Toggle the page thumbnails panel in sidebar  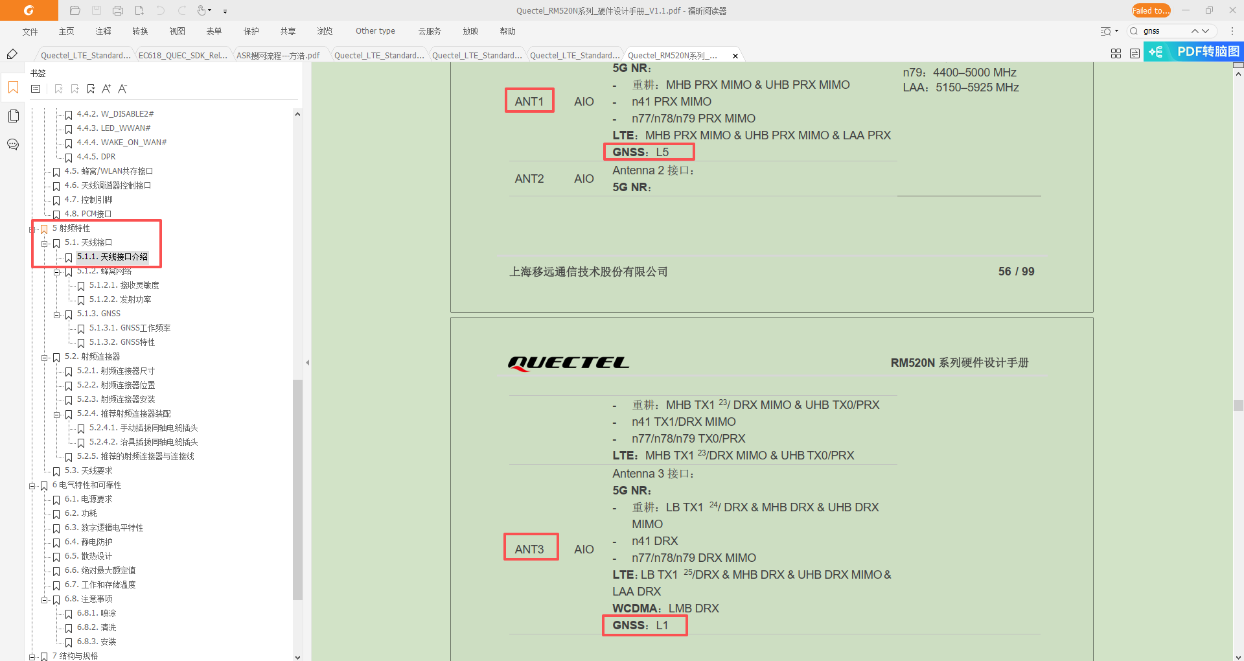(x=13, y=116)
